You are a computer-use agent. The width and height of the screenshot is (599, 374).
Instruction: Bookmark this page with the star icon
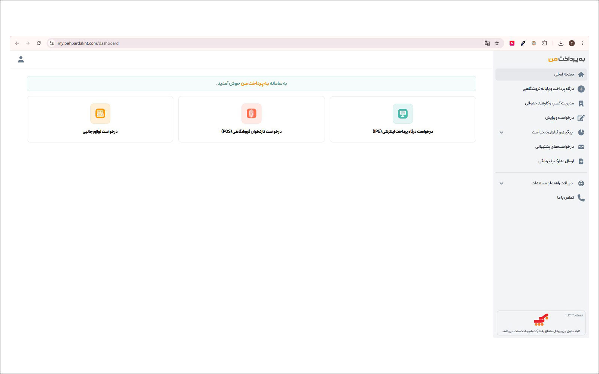pyautogui.click(x=497, y=43)
